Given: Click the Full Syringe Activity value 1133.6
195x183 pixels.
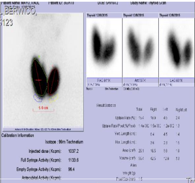Looking at the screenshot, I should coord(73,160).
